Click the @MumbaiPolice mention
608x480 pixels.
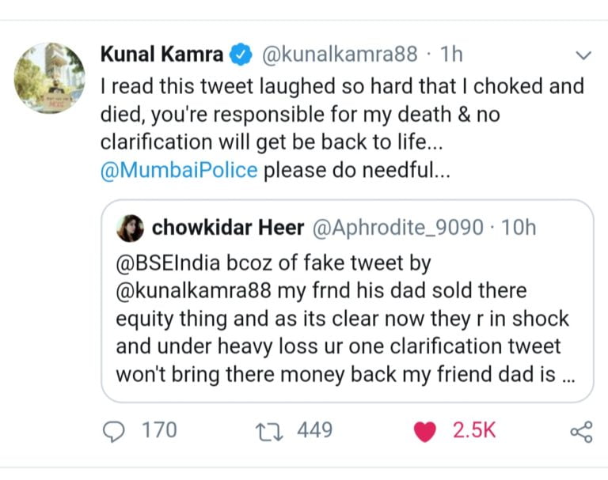coord(179,171)
